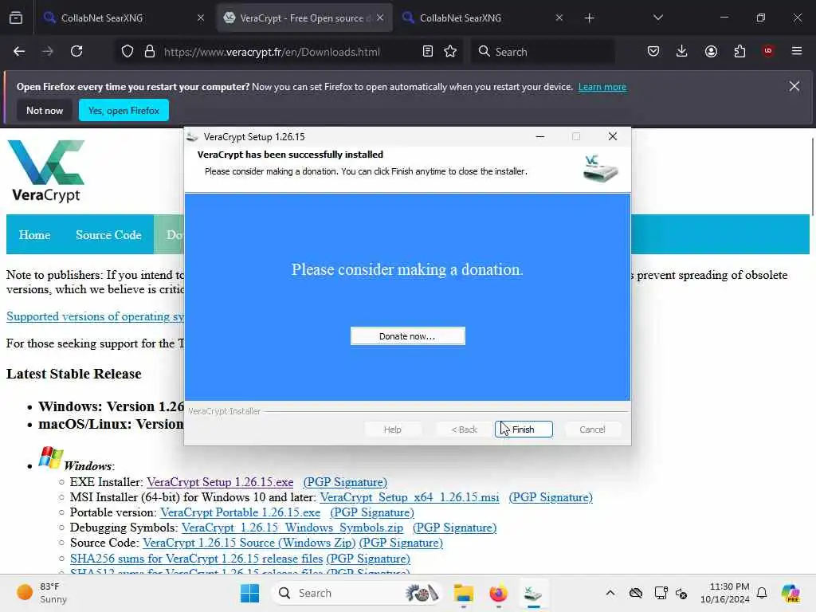Open Supported versions of operating systems link
816x612 pixels.
pyautogui.click(x=96, y=316)
